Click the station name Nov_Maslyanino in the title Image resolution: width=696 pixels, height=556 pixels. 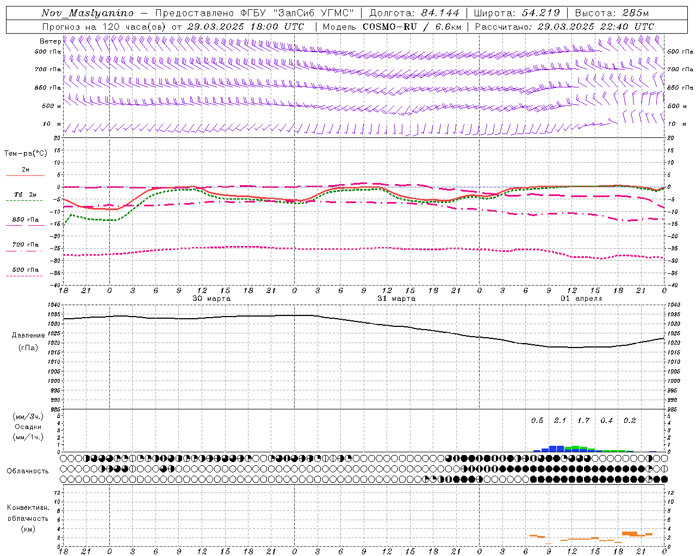tap(88, 13)
